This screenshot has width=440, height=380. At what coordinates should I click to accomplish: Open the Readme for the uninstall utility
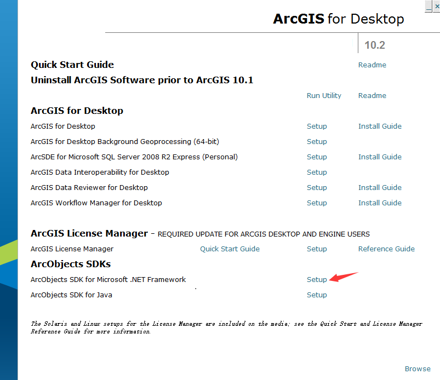(x=372, y=95)
